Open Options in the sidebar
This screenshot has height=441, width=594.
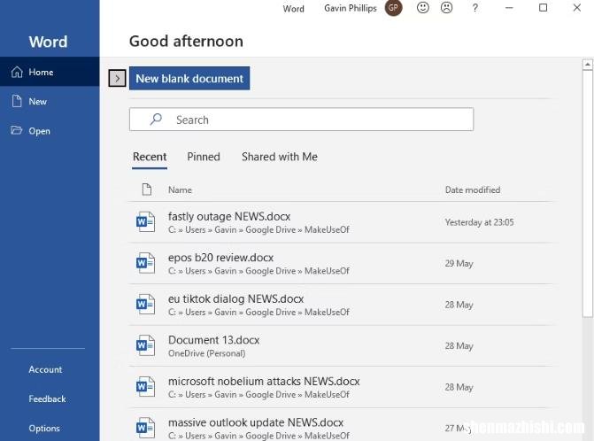(44, 428)
